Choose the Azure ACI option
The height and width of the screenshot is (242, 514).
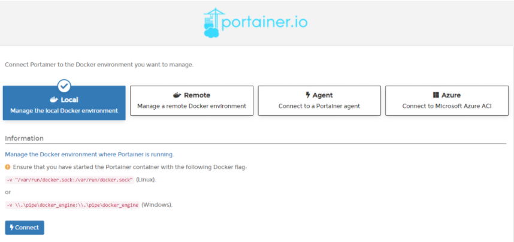(x=447, y=101)
